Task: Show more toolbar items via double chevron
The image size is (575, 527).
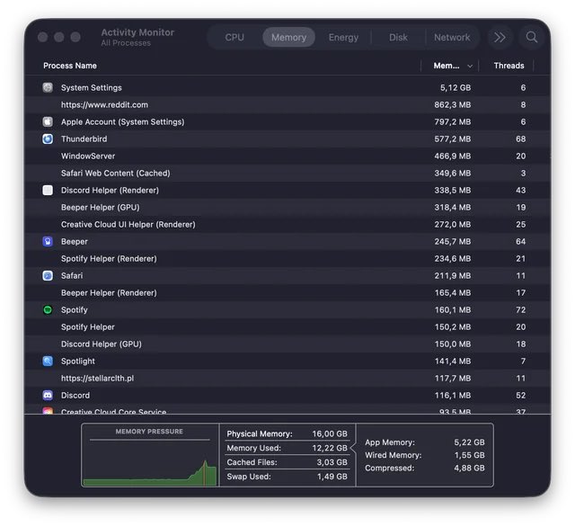Action: pos(500,37)
